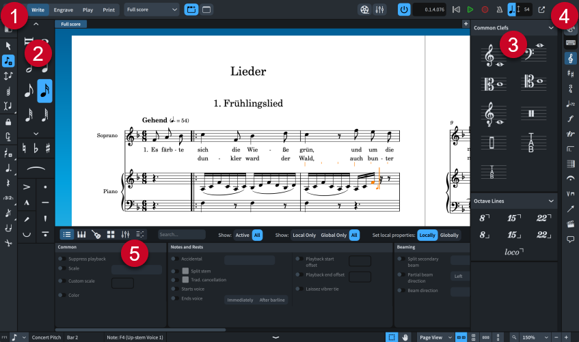579x342 pixels.
Task: Switch to Print mode
Action: point(109,10)
